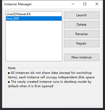The height and width of the screenshot is (110, 105).
Task: Maximize the Instance Manager window
Action: (85, 4)
